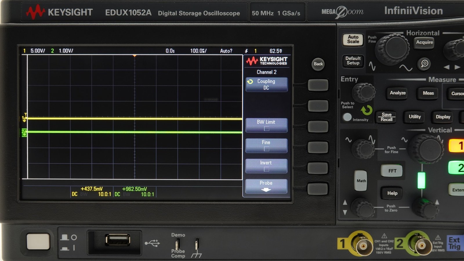Click the 100.0 time-per-division readout
This screenshot has height=261, width=464.
[x=198, y=51]
